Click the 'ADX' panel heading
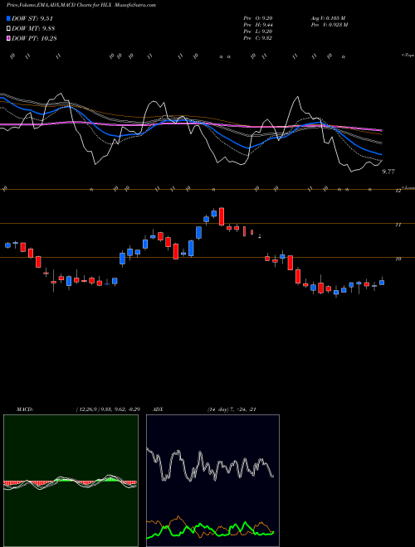 158,409
